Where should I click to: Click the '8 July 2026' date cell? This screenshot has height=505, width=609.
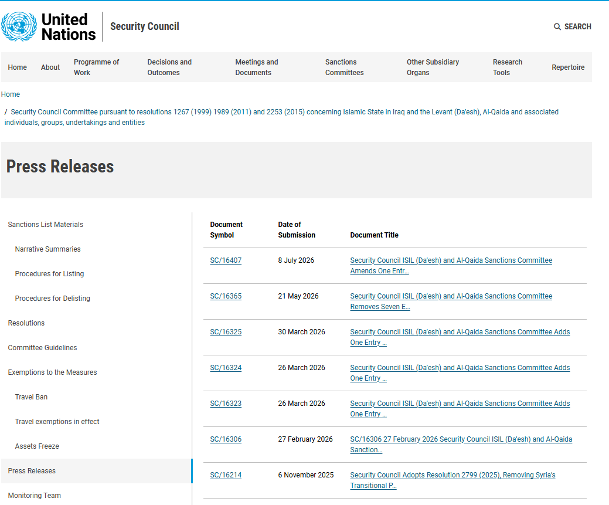[x=296, y=260]
